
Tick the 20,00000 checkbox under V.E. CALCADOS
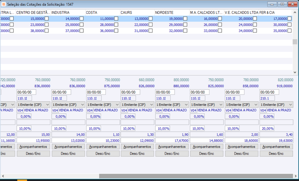255,18
